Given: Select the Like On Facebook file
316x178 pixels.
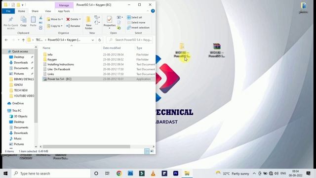Looking at the screenshot, I should pos(59,69).
